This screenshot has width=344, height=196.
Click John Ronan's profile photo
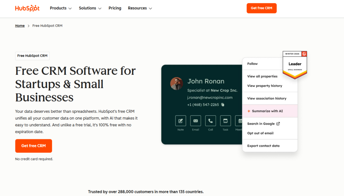(176, 84)
